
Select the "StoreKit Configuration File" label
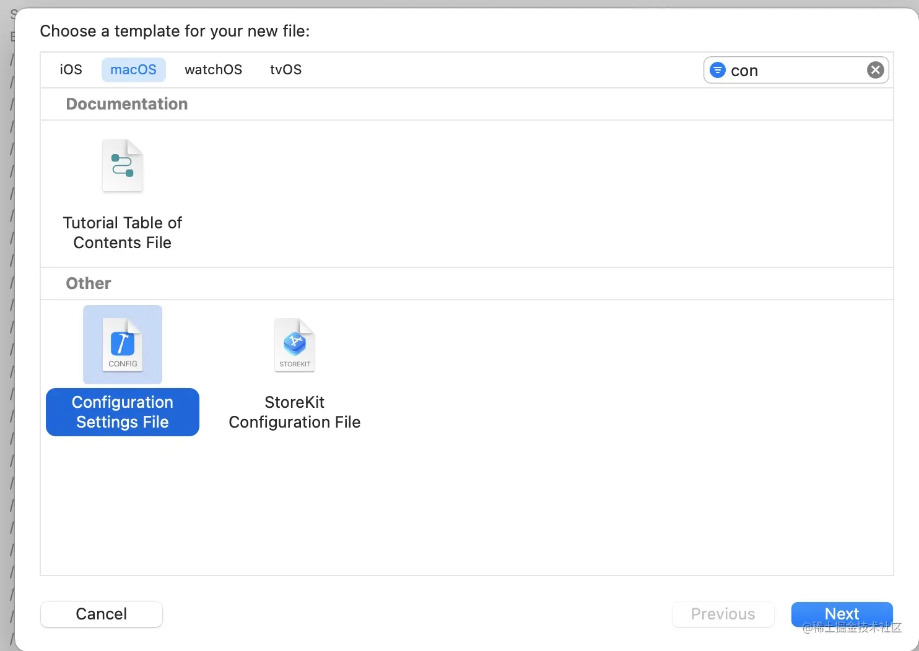coord(295,412)
